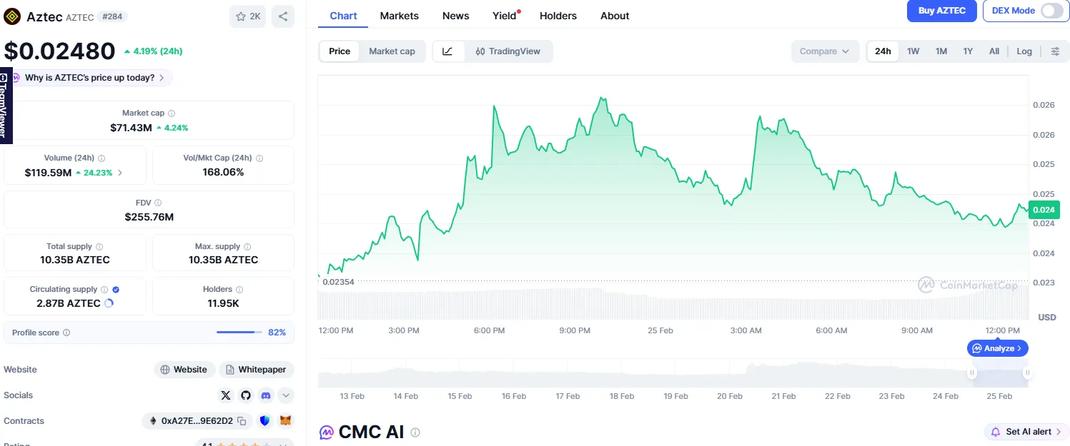Open the Whitepaper link
This screenshot has width=1070, height=446.
(256, 370)
